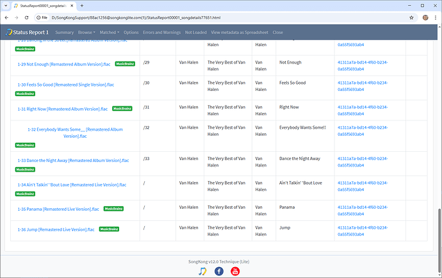Open the Summary menu item
442x278 pixels.
point(64,32)
